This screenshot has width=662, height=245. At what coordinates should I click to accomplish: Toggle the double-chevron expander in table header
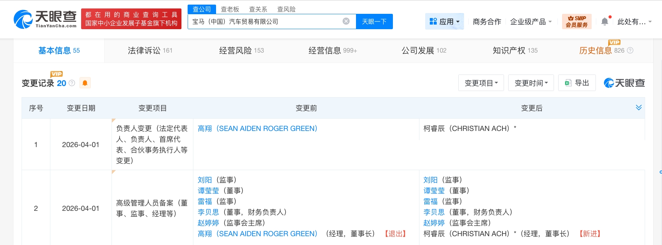(639, 108)
